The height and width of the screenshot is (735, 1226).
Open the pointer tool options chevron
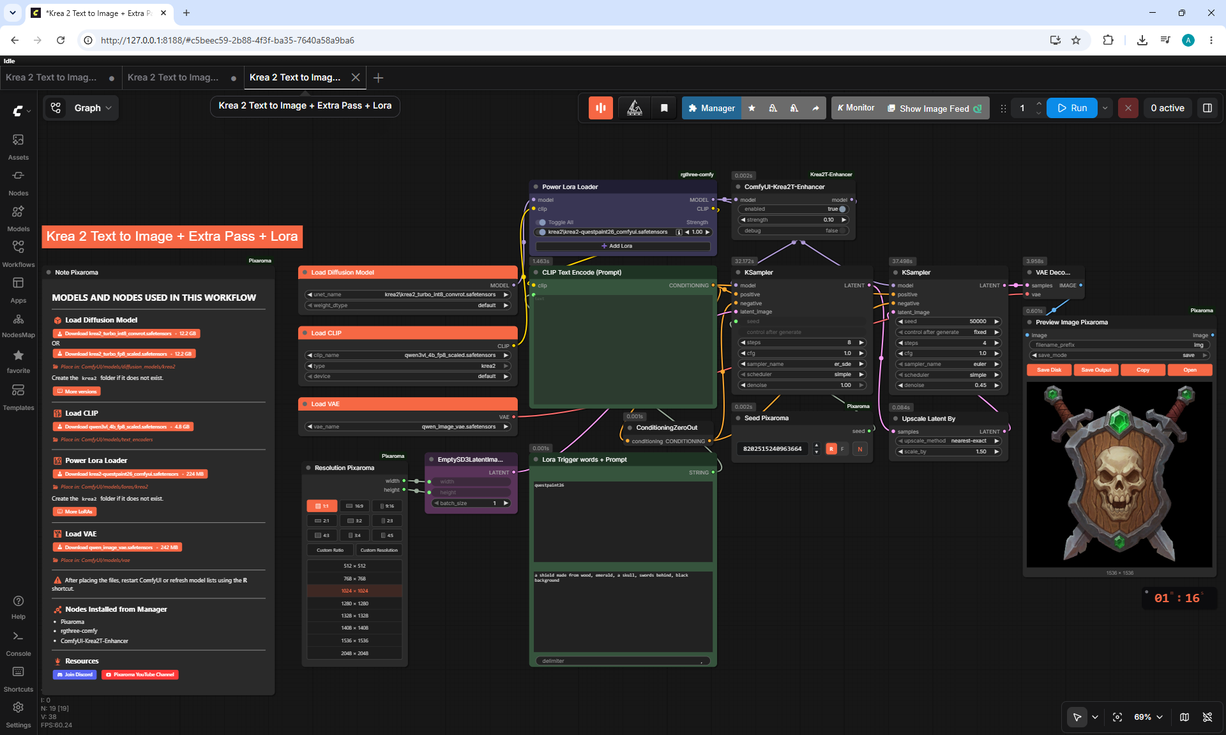tap(1095, 717)
